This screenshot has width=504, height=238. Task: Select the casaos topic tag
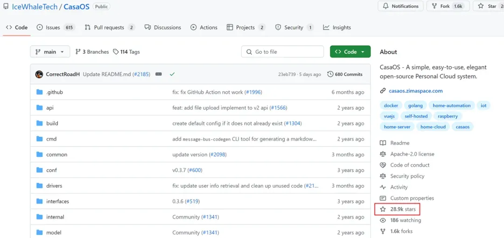coord(462,127)
